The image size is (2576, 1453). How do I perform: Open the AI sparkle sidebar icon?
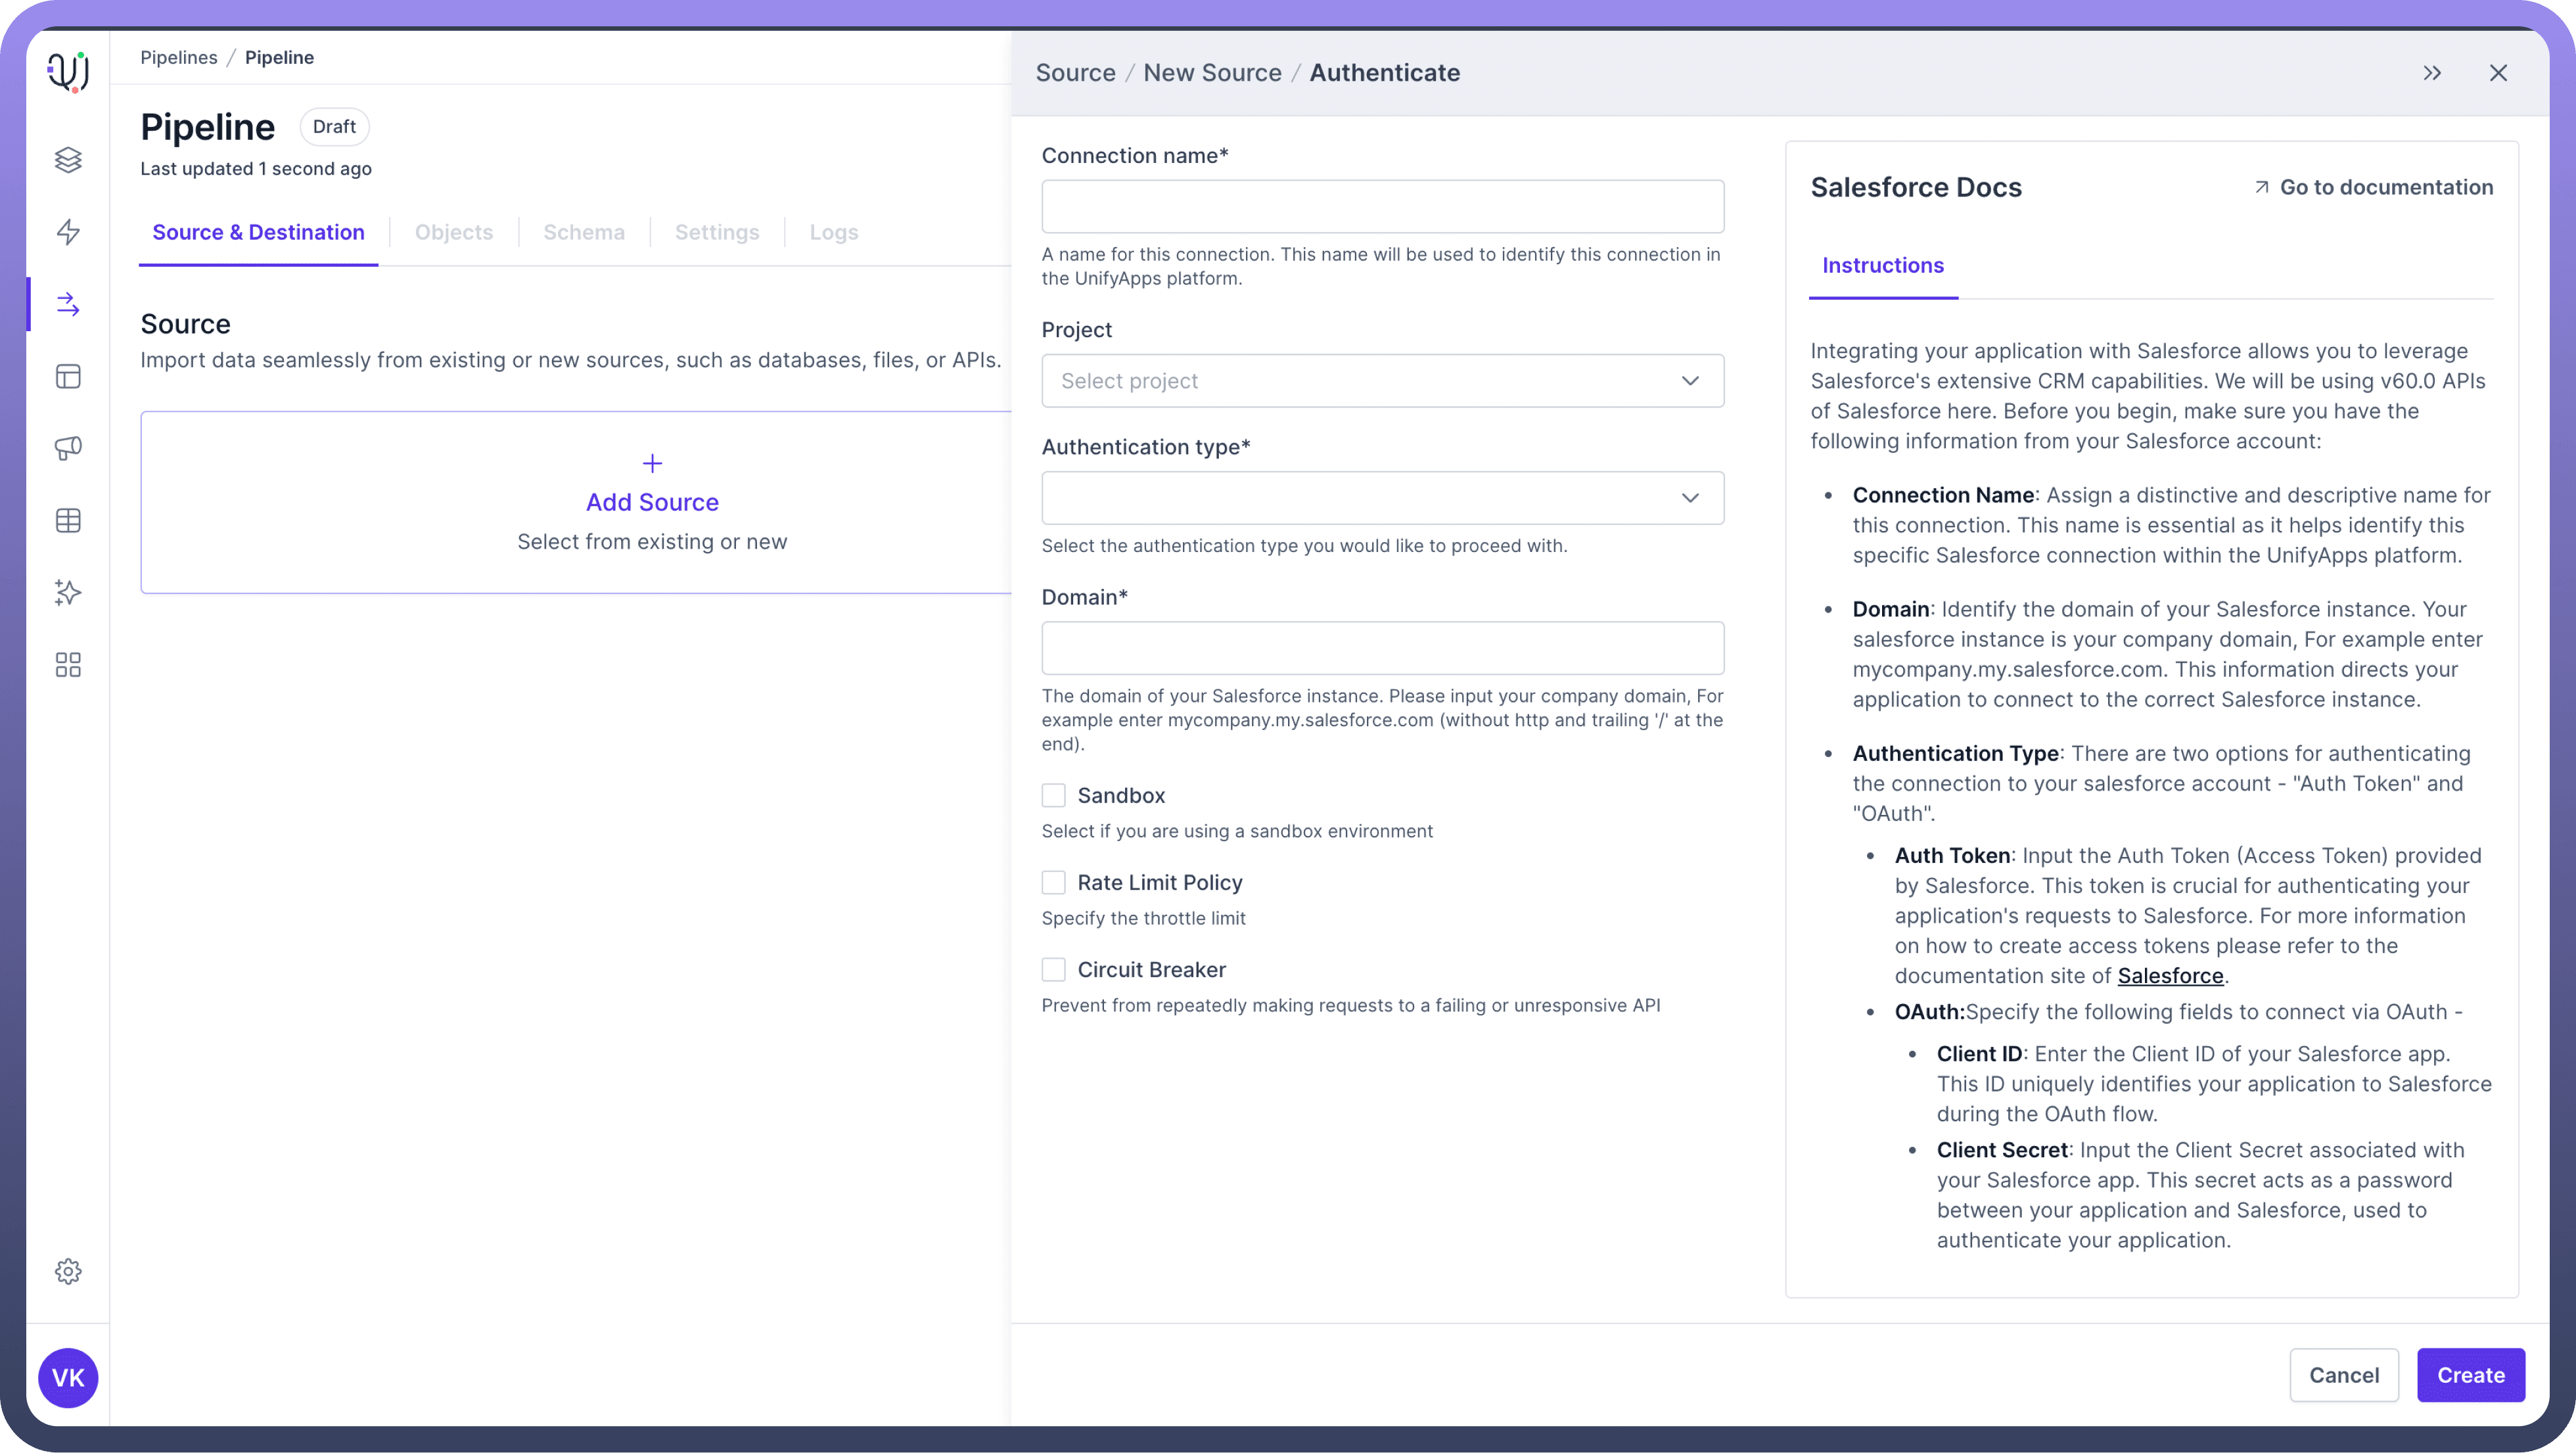(x=68, y=593)
